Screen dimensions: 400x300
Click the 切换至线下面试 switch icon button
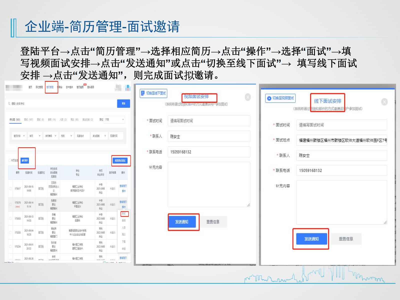tap(153, 93)
